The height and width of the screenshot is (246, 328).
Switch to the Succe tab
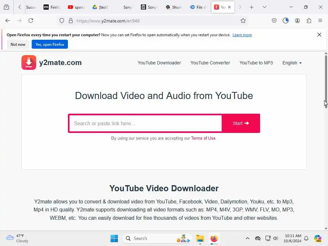tap(31, 7)
